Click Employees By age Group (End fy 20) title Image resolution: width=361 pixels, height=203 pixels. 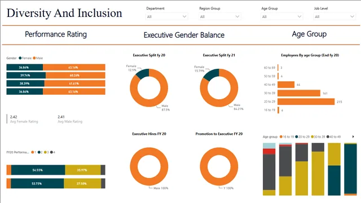pyautogui.click(x=310, y=55)
